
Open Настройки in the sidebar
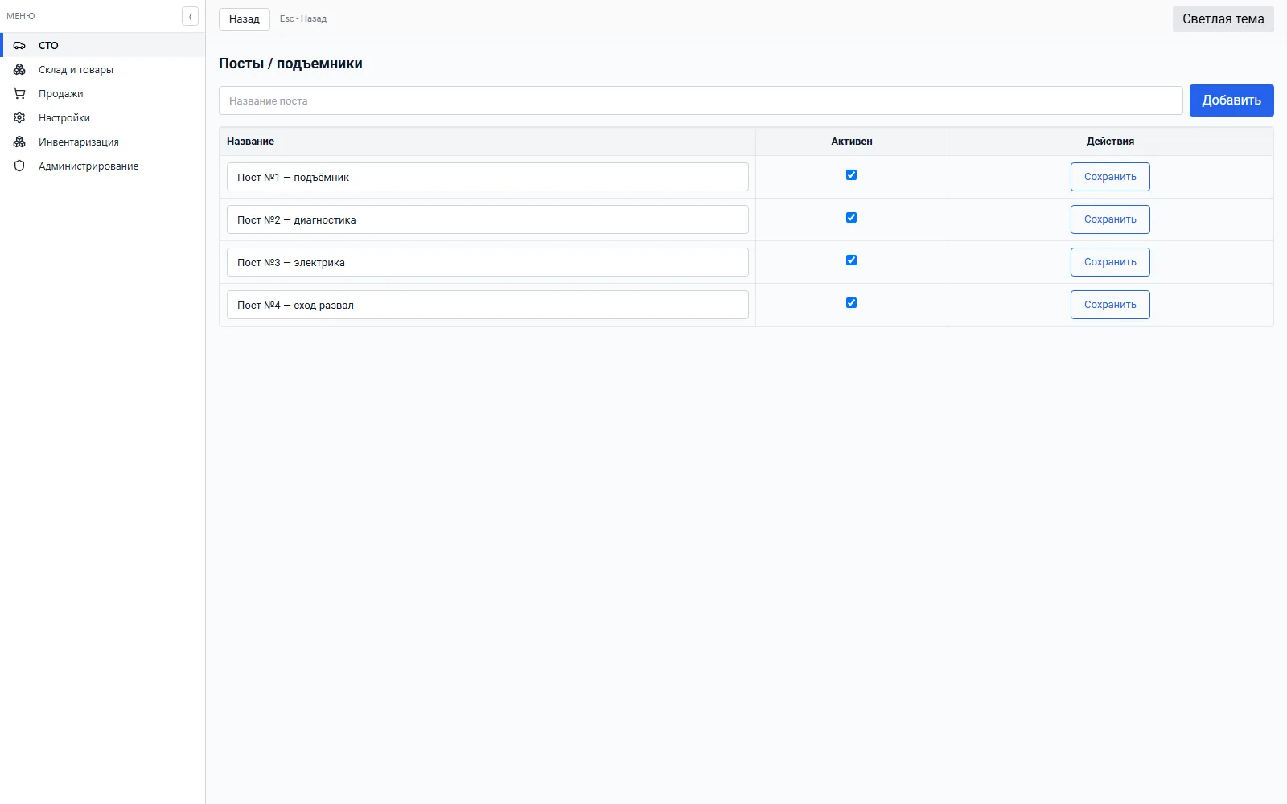103,118
